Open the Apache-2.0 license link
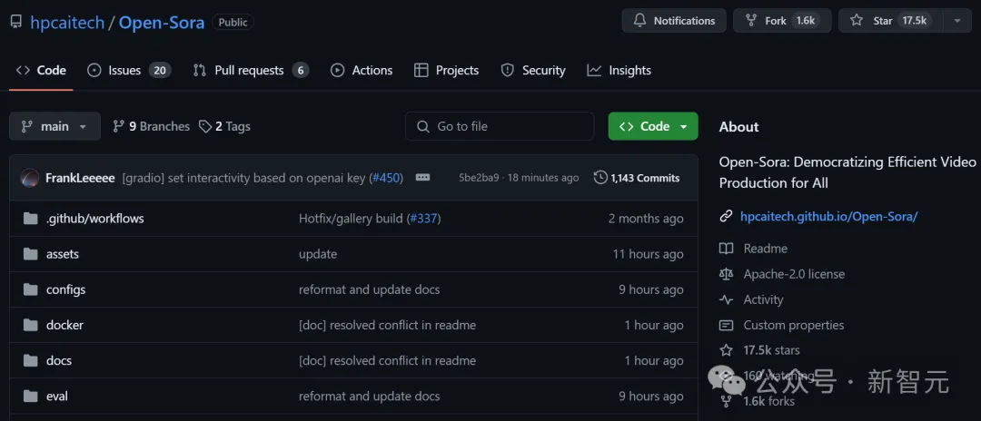 click(x=794, y=274)
